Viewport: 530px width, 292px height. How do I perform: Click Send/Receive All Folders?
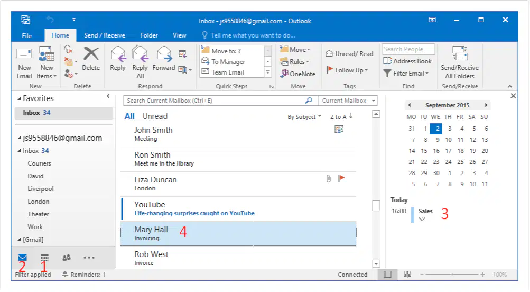tap(460, 63)
